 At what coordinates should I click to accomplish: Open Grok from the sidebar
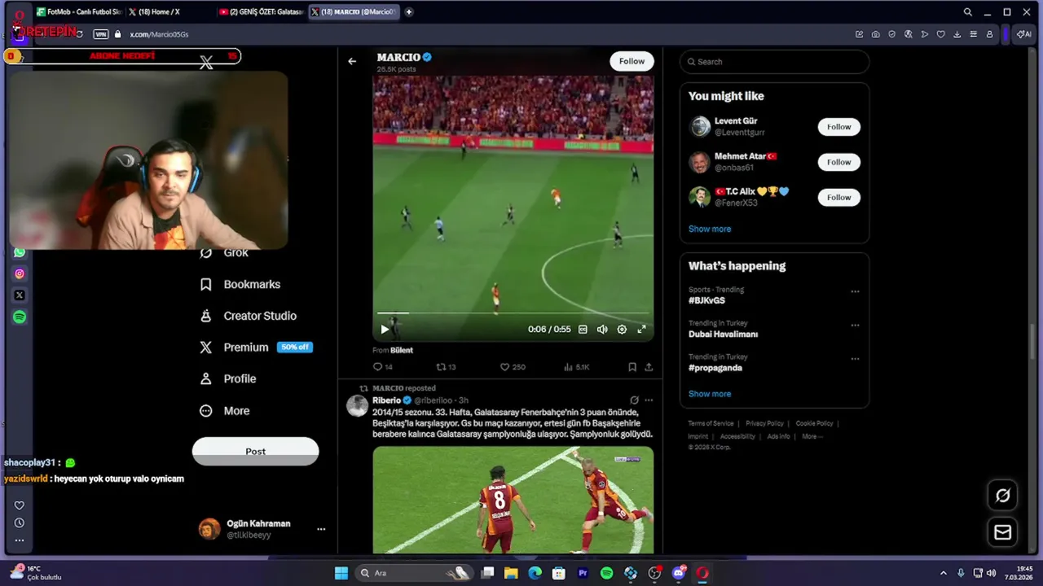point(224,252)
